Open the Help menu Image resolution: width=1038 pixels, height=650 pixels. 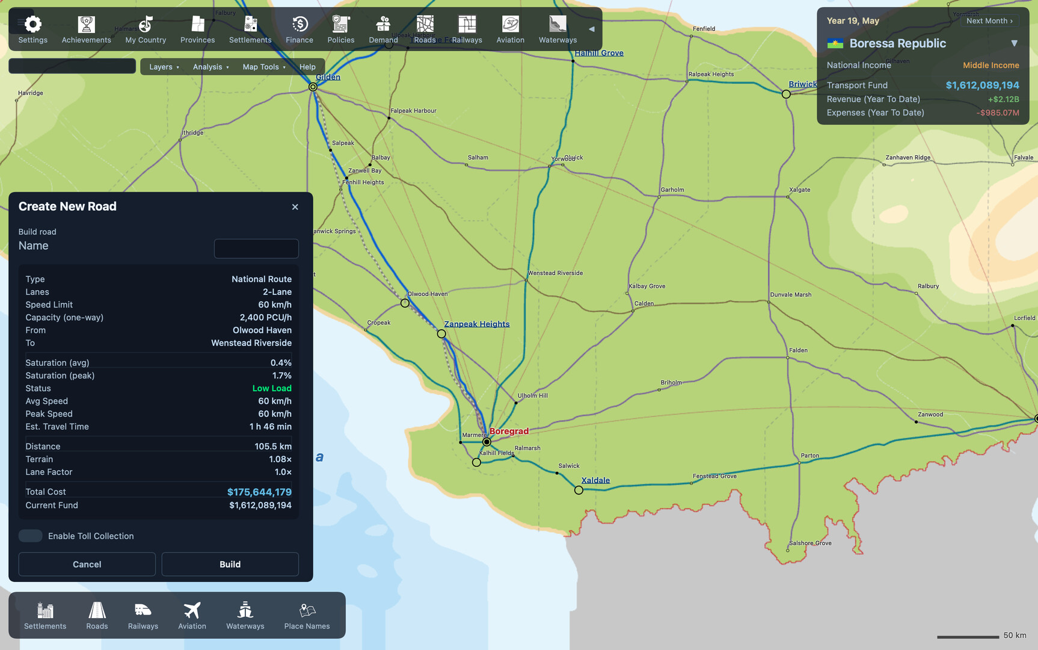click(307, 67)
